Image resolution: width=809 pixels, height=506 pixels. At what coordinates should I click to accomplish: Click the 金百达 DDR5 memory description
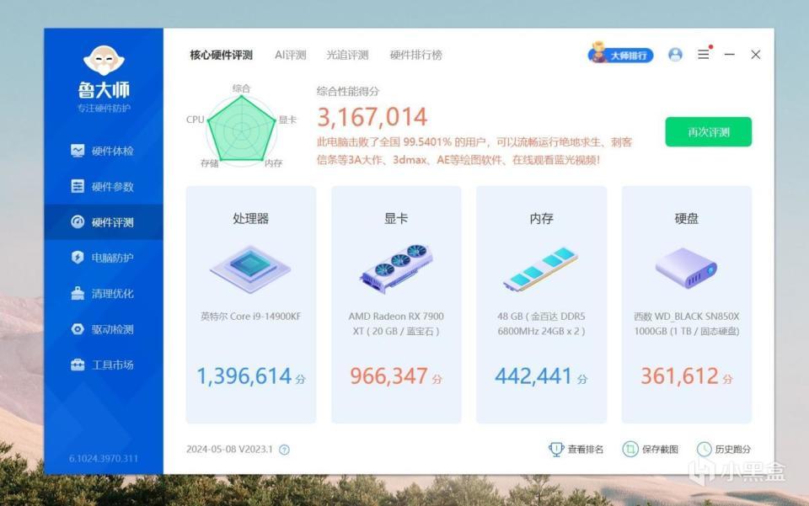[x=541, y=323]
